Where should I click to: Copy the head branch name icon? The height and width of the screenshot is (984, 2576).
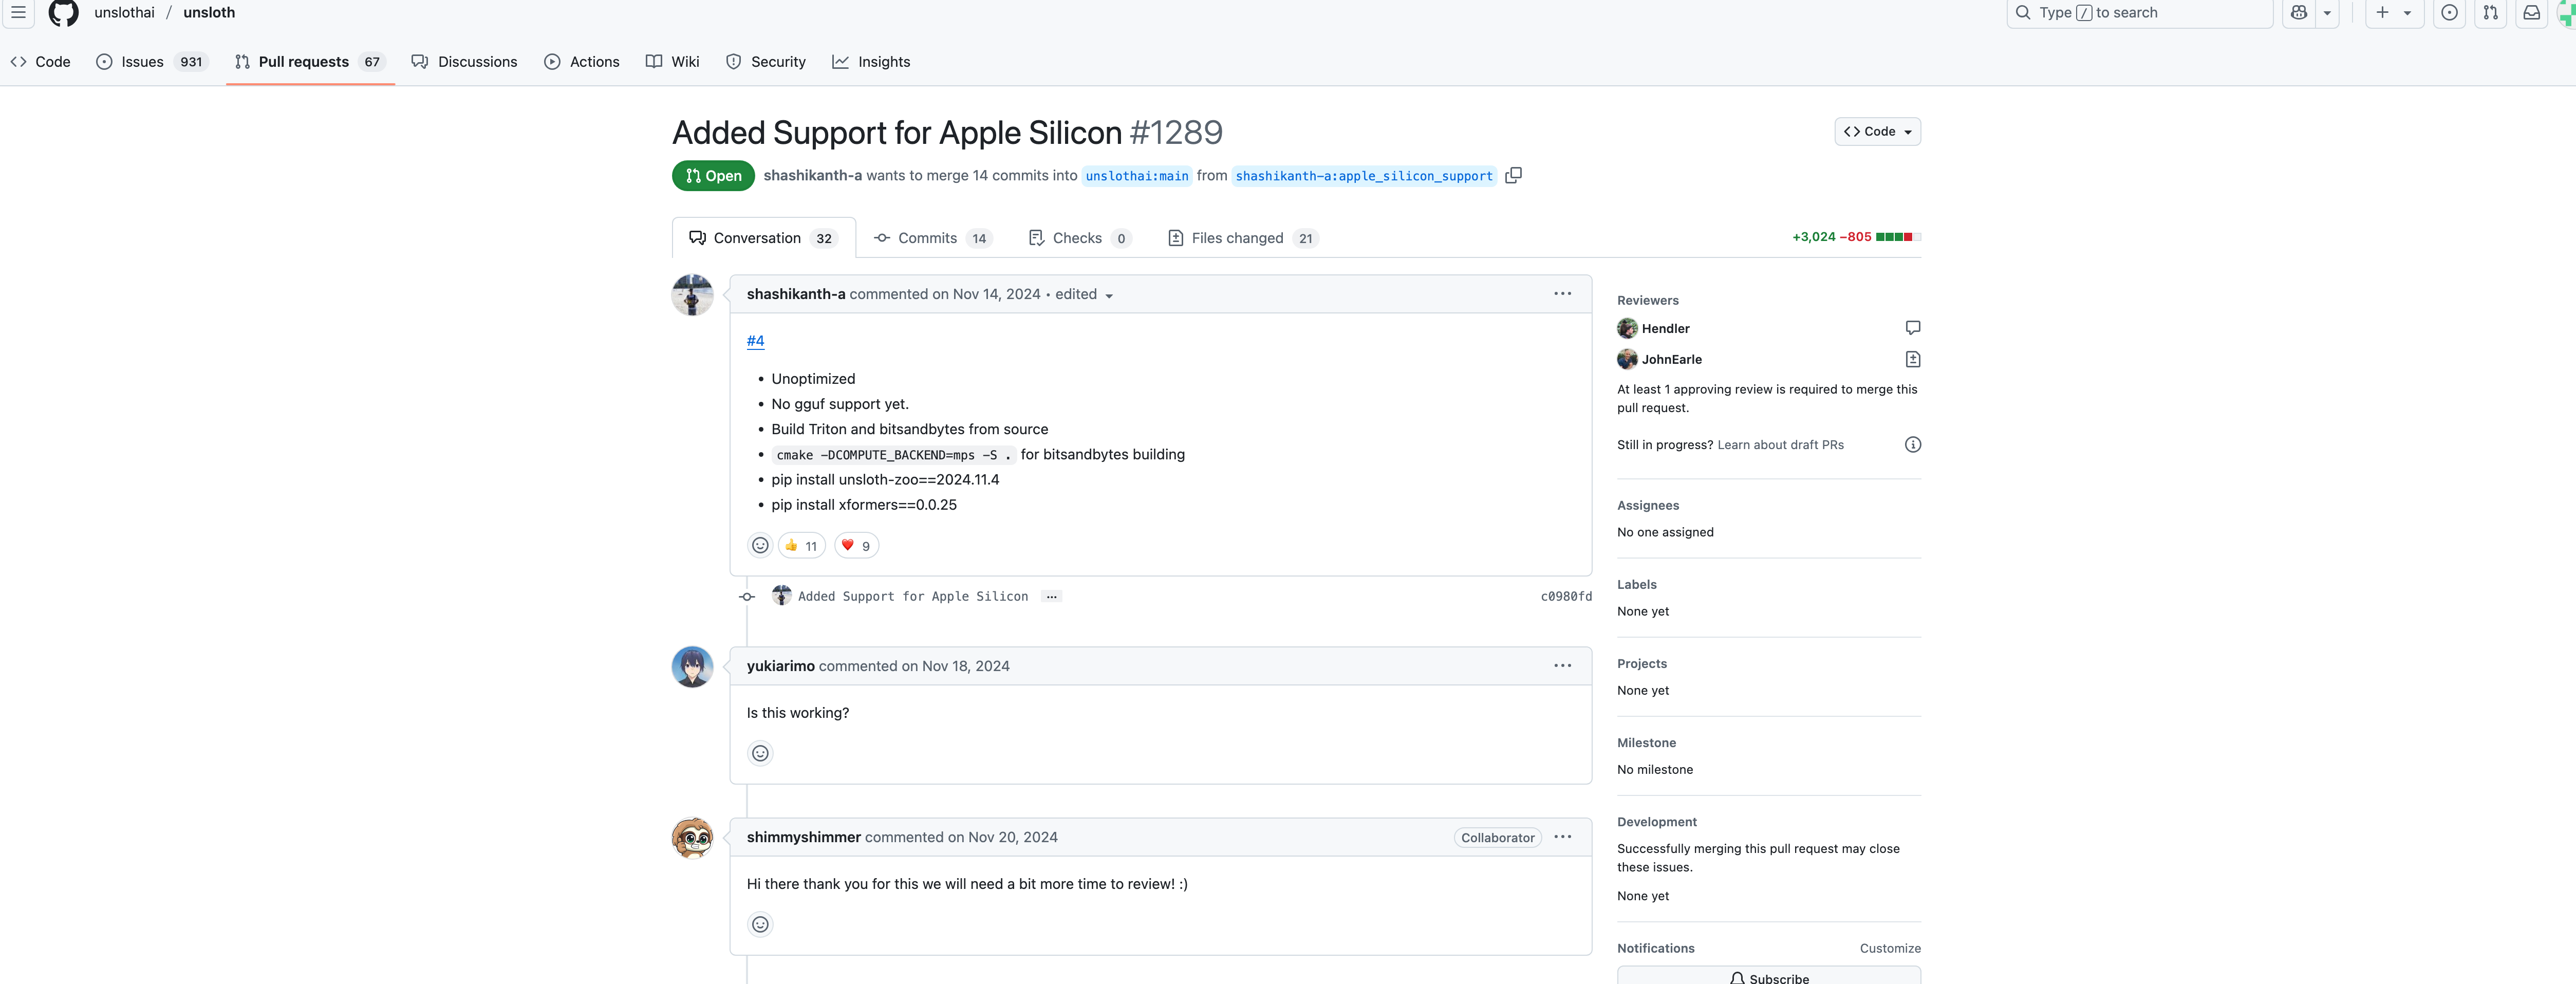tap(1513, 175)
